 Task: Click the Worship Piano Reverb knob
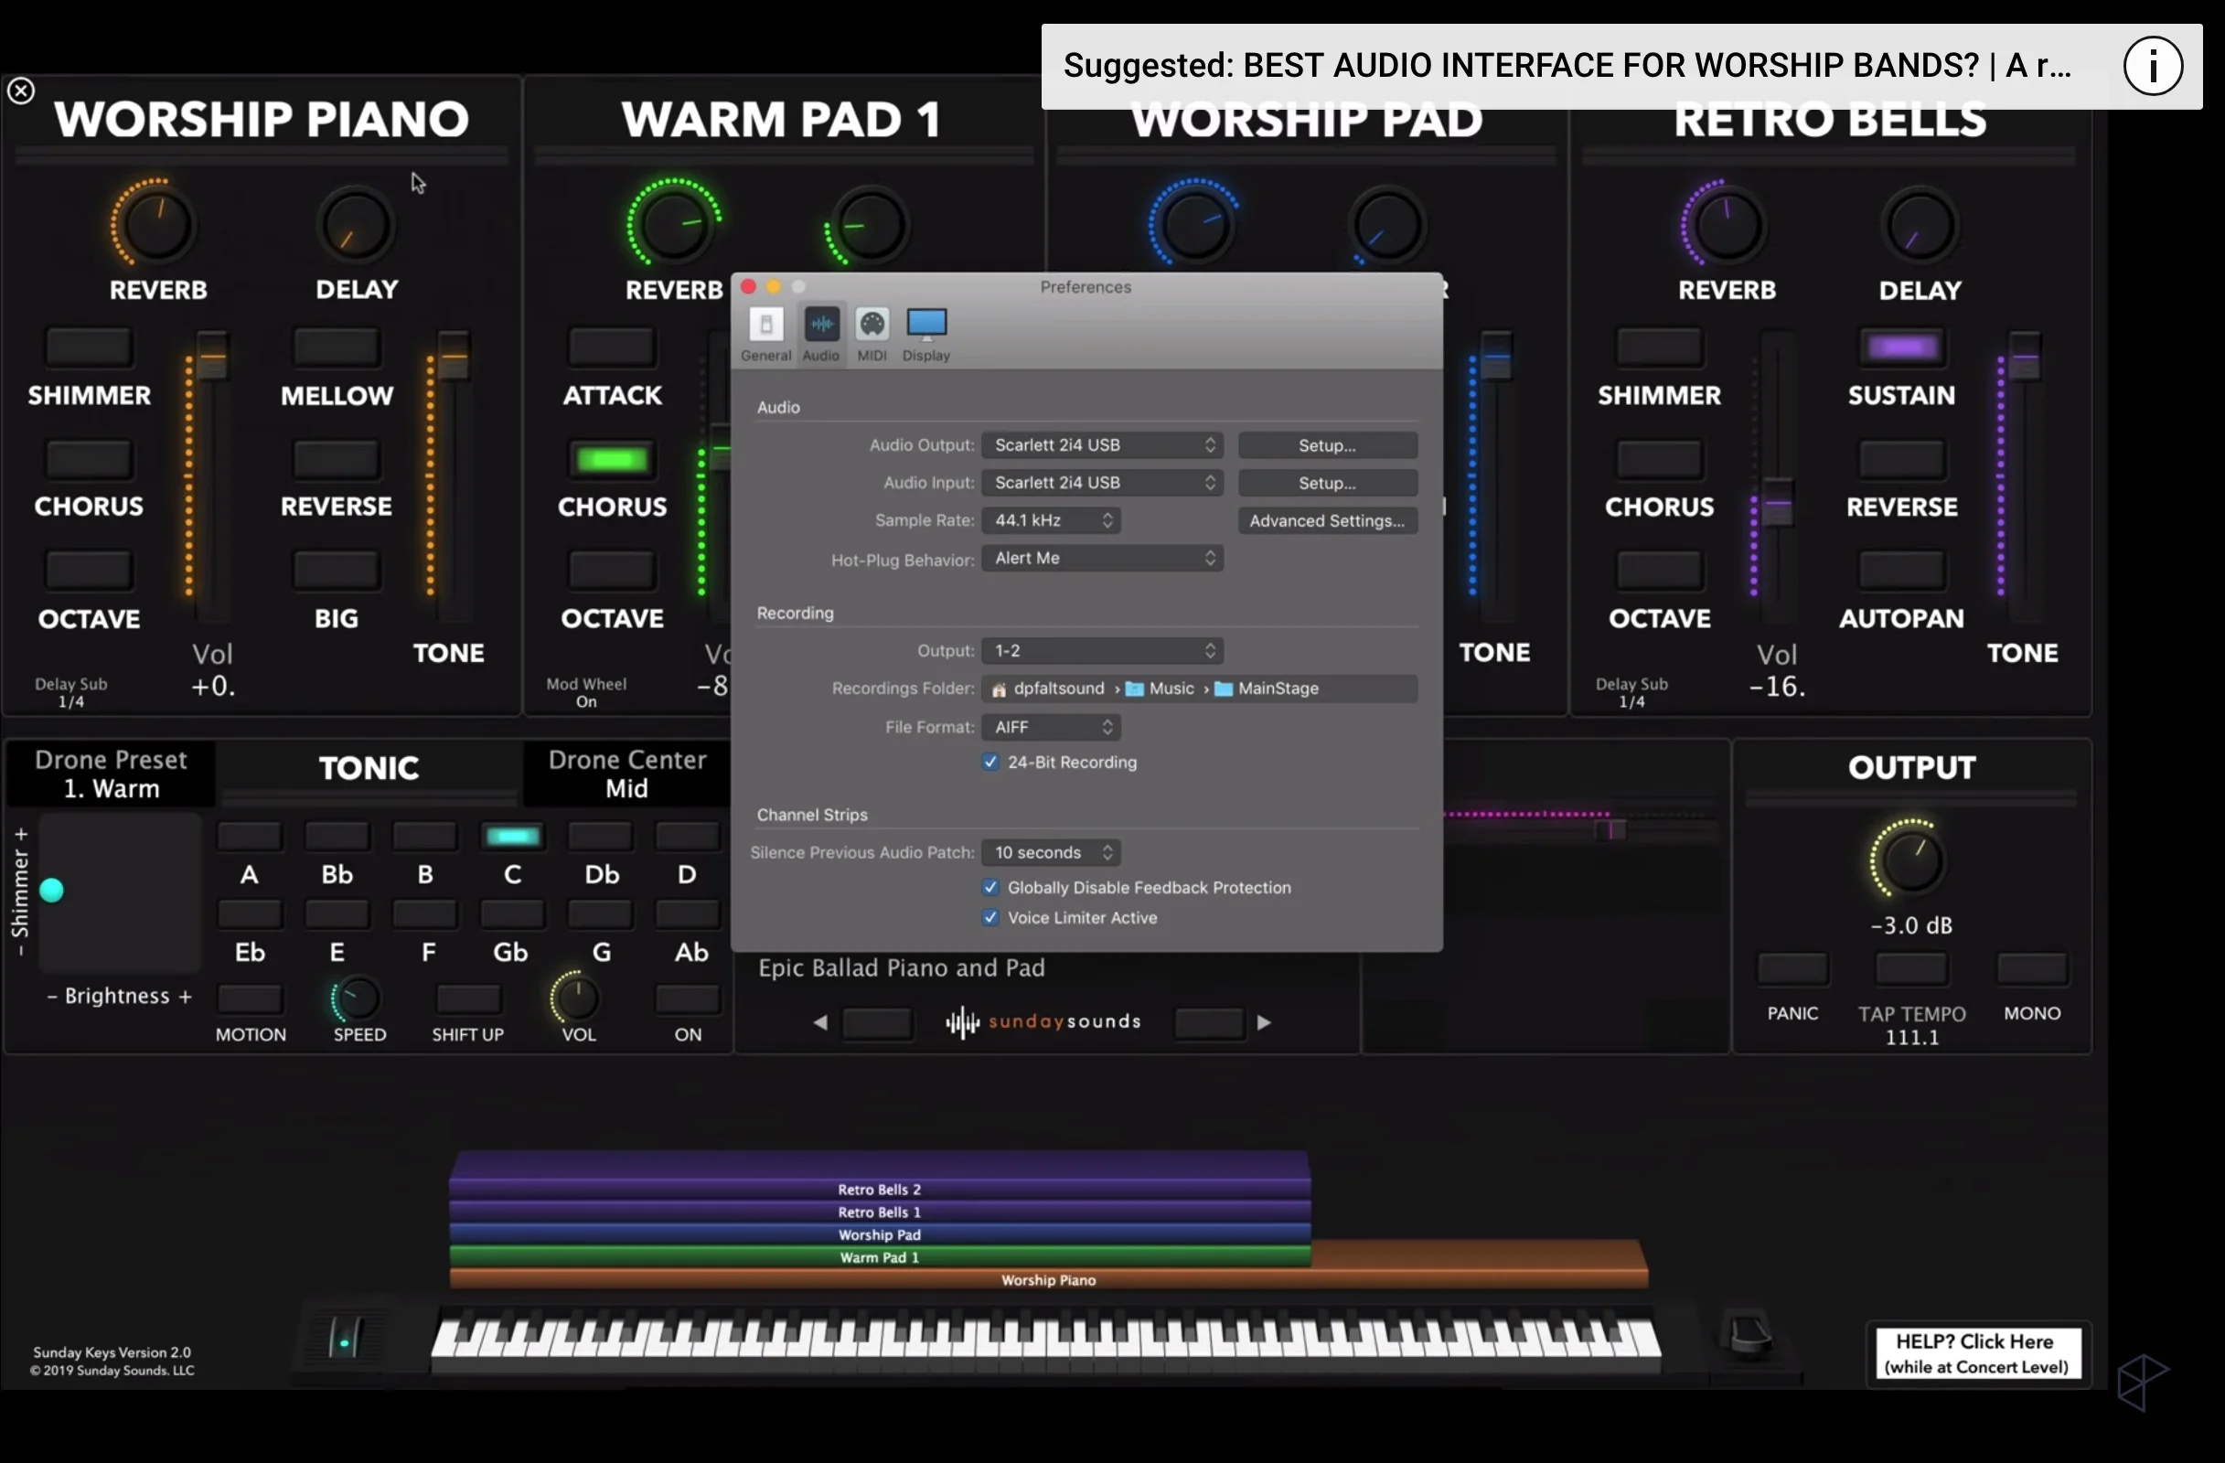(x=156, y=224)
